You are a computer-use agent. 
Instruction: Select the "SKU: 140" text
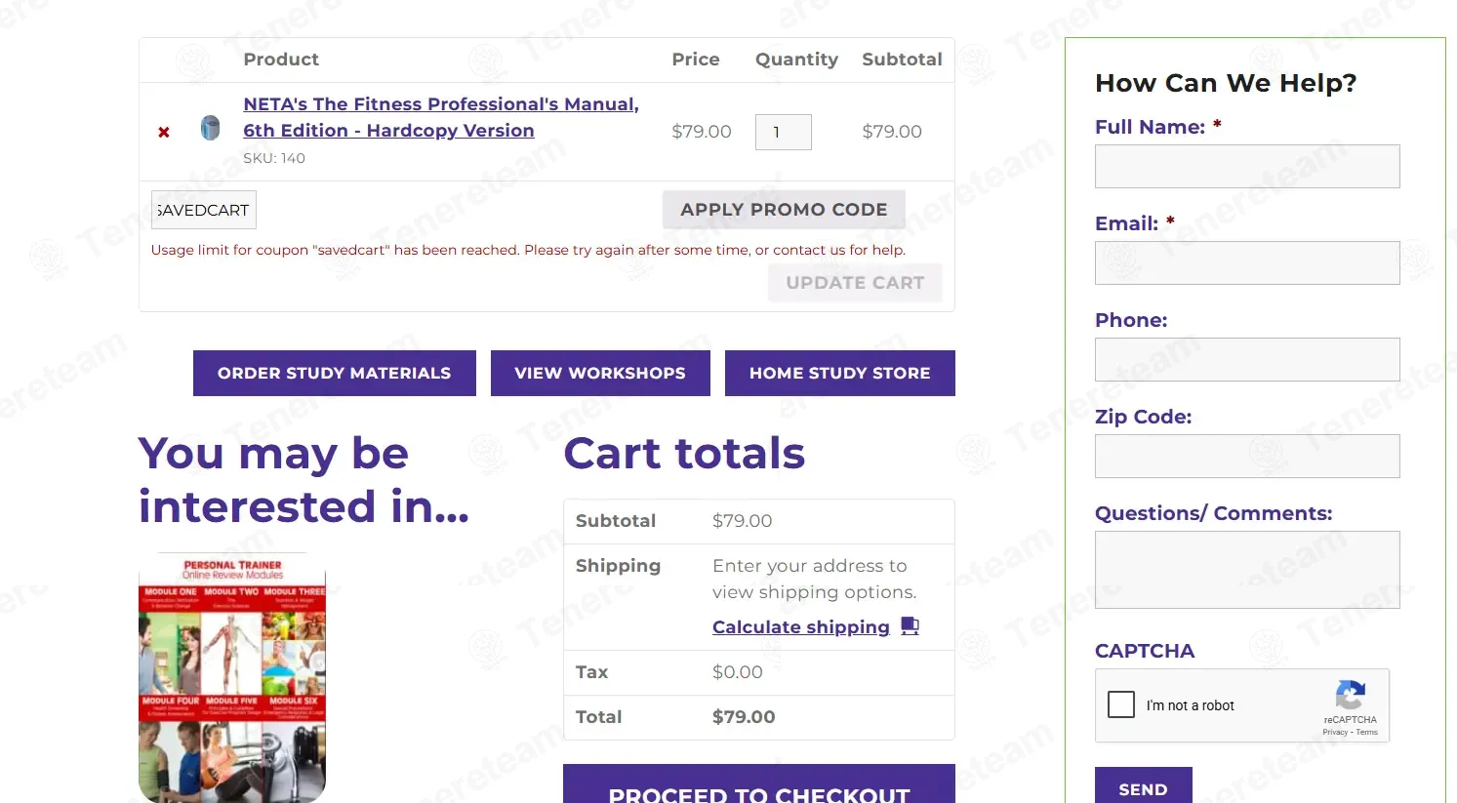pyautogui.click(x=274, y=158)
